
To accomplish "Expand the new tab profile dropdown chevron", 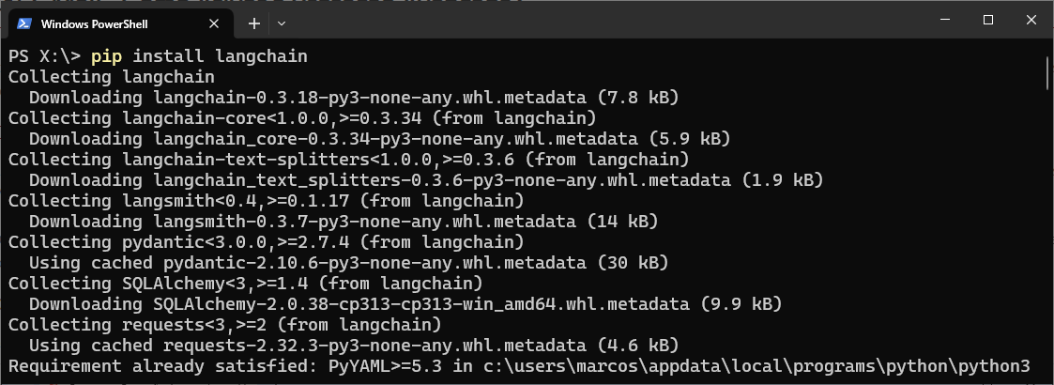I will pos(282,23).
